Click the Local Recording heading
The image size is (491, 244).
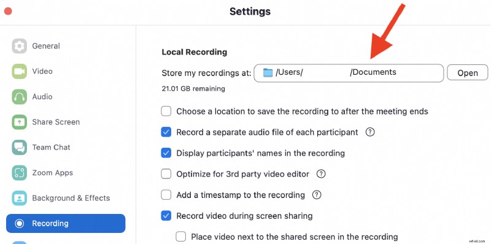coord(194,52)
